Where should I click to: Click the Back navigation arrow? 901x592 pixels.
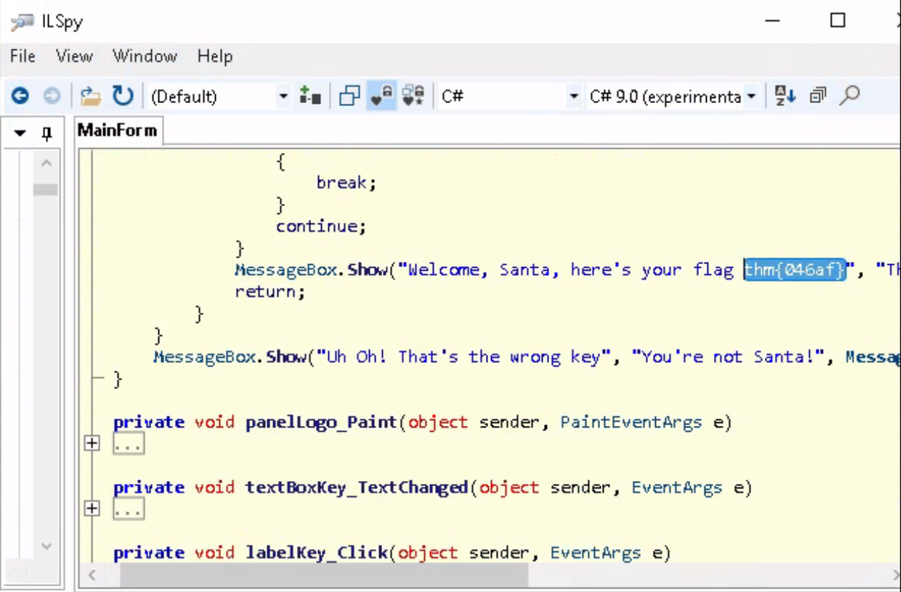[20, 96]
